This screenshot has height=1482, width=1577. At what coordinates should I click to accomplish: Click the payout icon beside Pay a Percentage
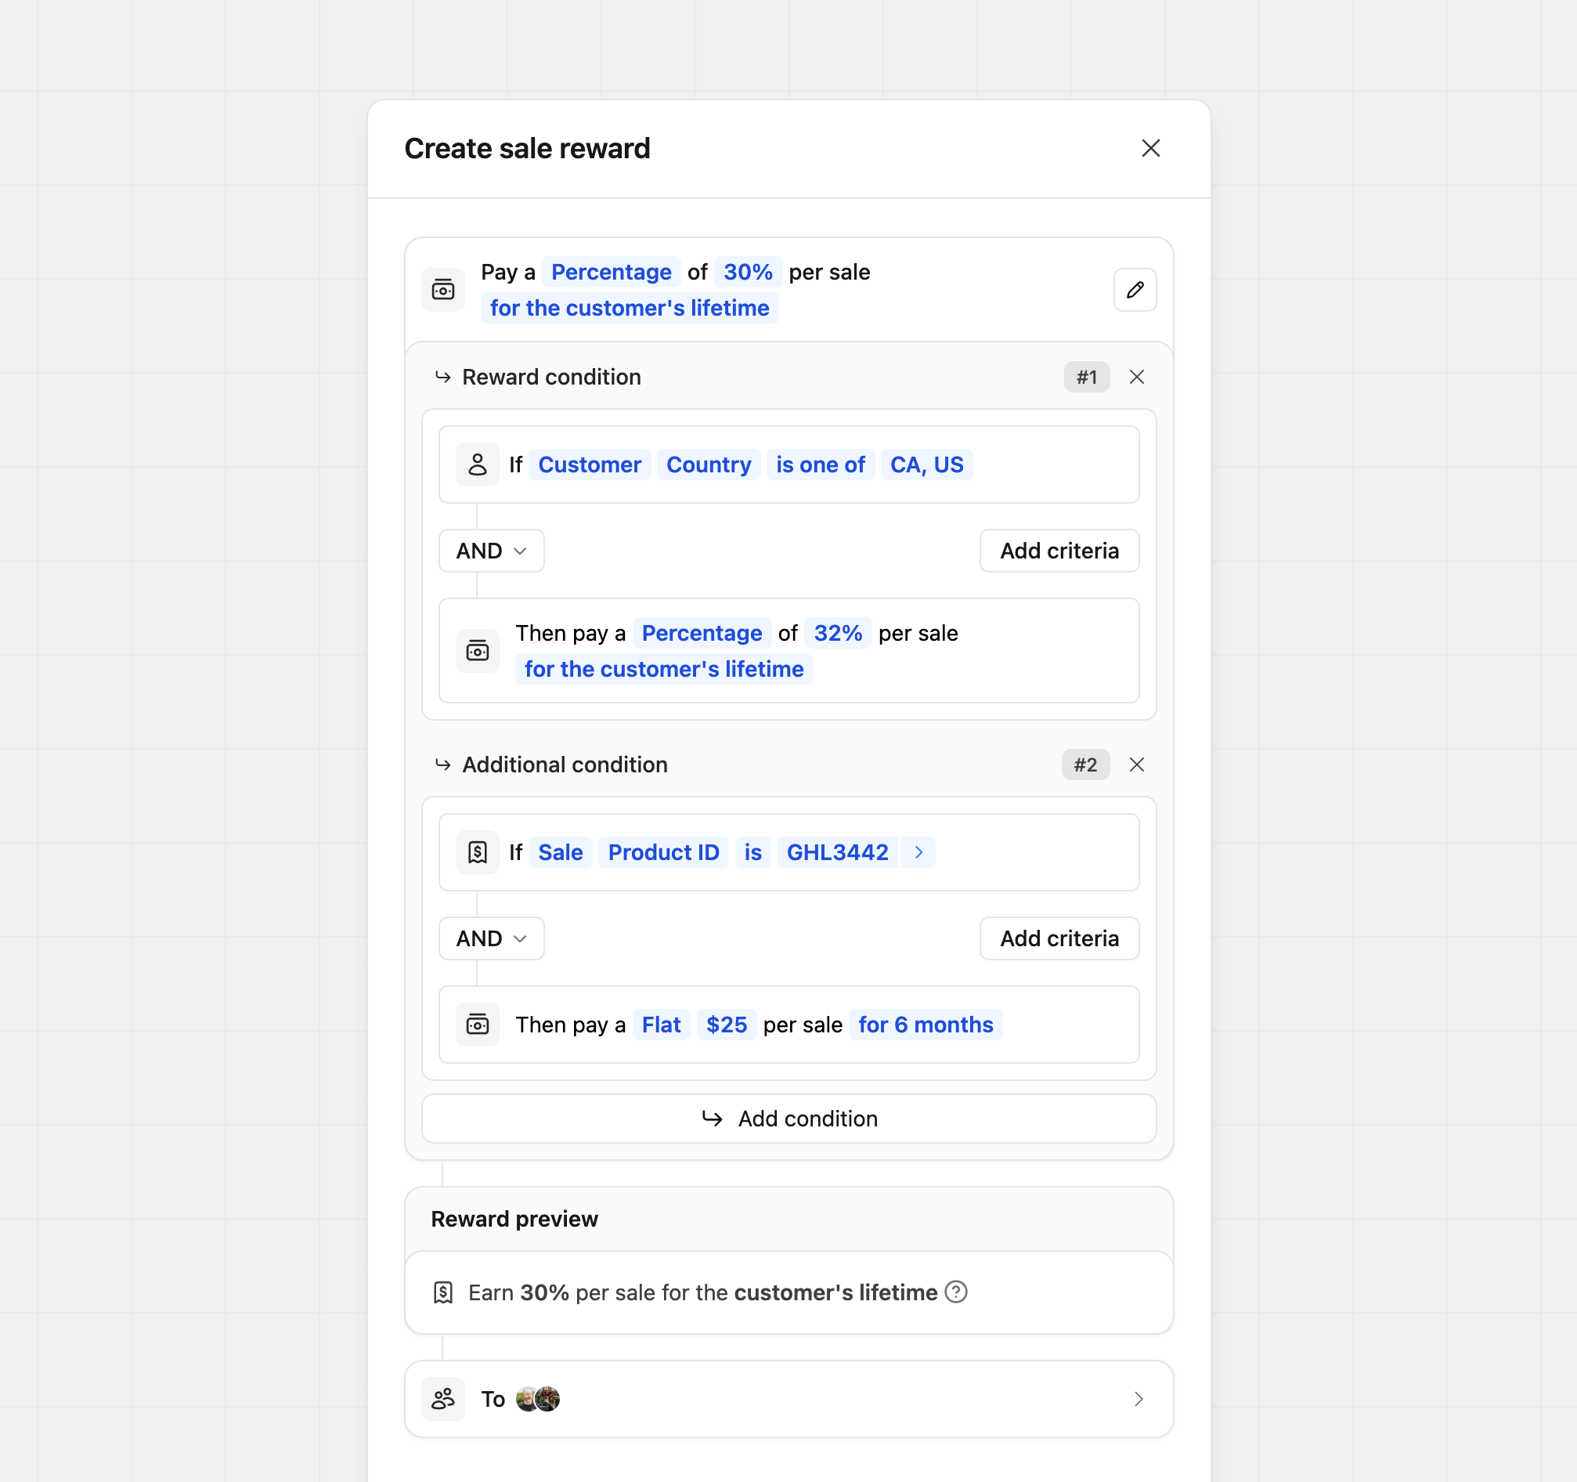442,290
